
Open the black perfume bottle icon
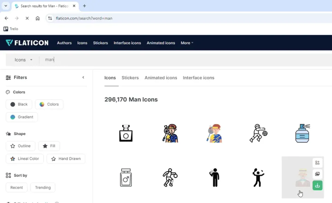tap(126, 133)
